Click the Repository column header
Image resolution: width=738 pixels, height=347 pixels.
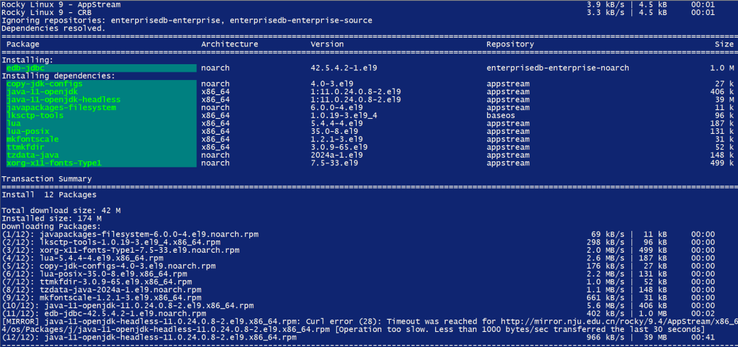510,44
